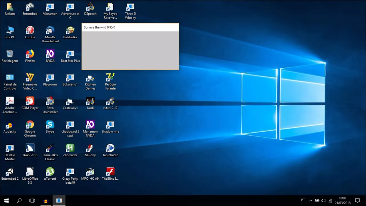The width and height of the screenshot is (366, 206).
Task: Click the battery power tray icon
Action: 317,201
